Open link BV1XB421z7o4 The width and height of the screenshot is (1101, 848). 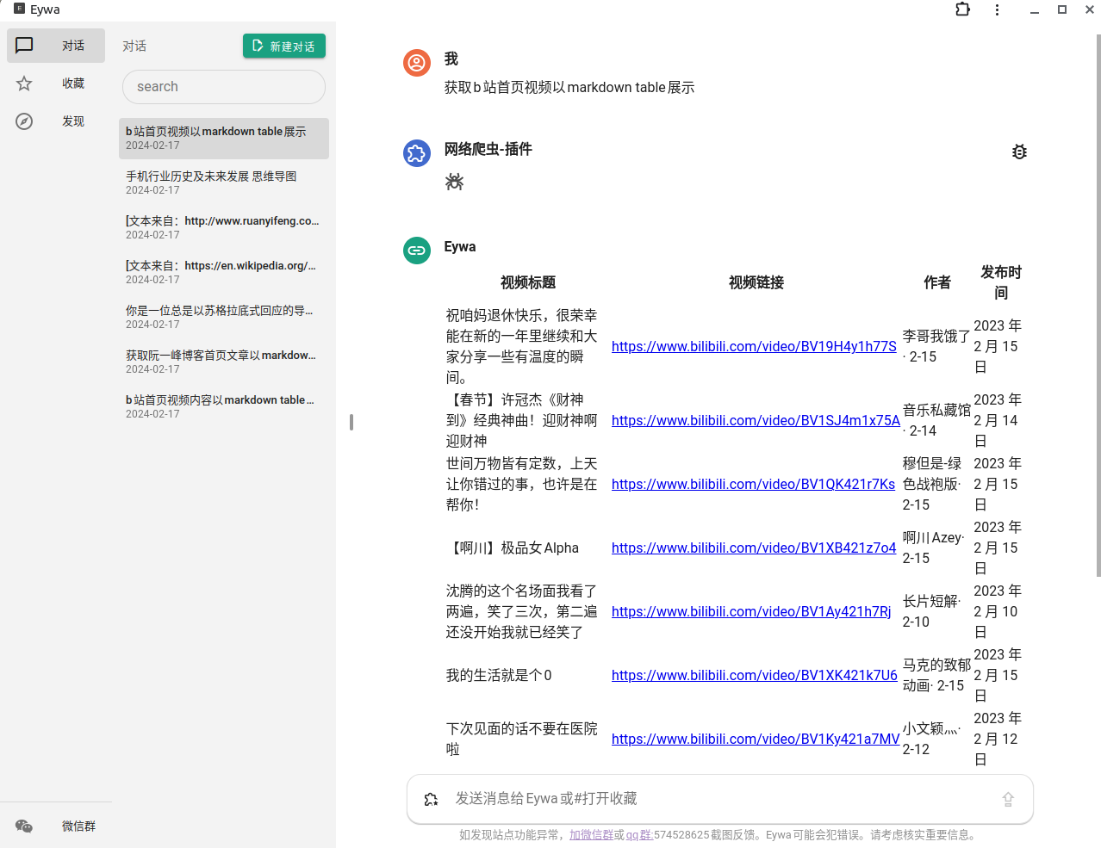(754, 548)
